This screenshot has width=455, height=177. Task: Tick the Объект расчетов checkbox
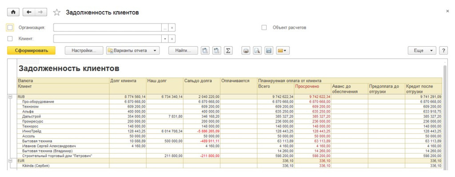[x=264, y=28]
